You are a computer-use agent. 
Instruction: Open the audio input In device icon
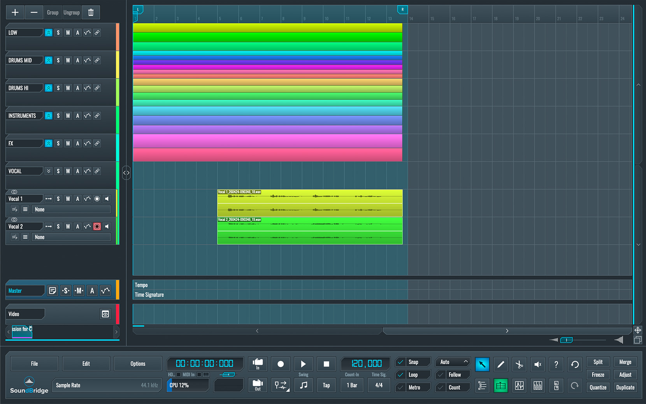tap(258, 364)
